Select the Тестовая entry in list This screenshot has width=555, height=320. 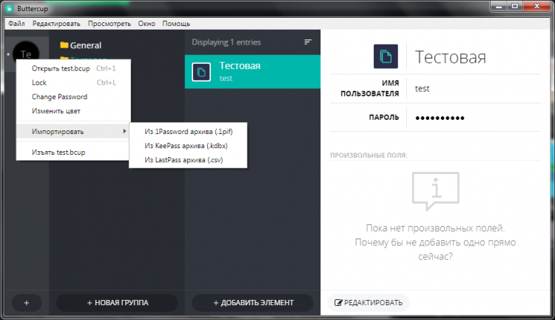[252, 72]
